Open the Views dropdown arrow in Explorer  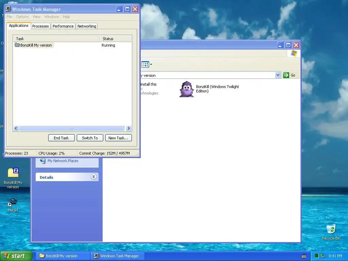coord(151,65)
